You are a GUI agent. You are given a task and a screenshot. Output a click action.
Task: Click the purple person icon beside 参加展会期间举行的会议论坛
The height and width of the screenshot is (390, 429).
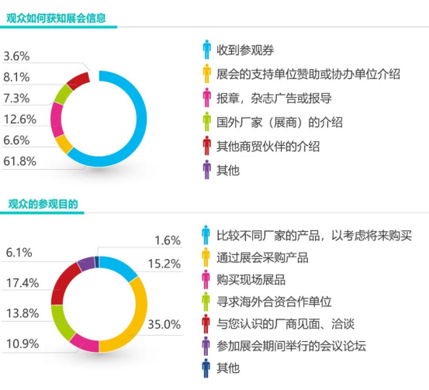click(x=206, y=346)
